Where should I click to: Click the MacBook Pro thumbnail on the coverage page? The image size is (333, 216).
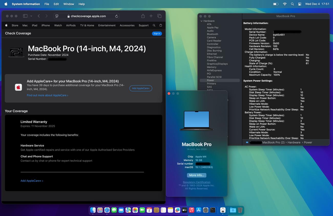tap(16, 52)
